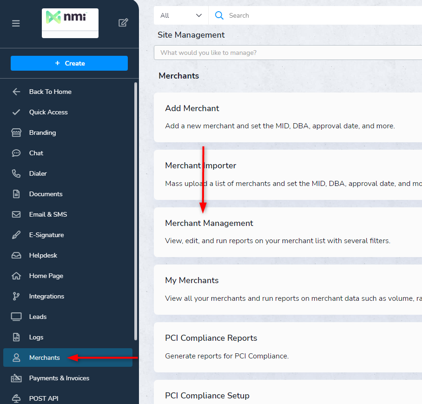
Task: Click the 'Site Management' heading
Action: [191, 35]
